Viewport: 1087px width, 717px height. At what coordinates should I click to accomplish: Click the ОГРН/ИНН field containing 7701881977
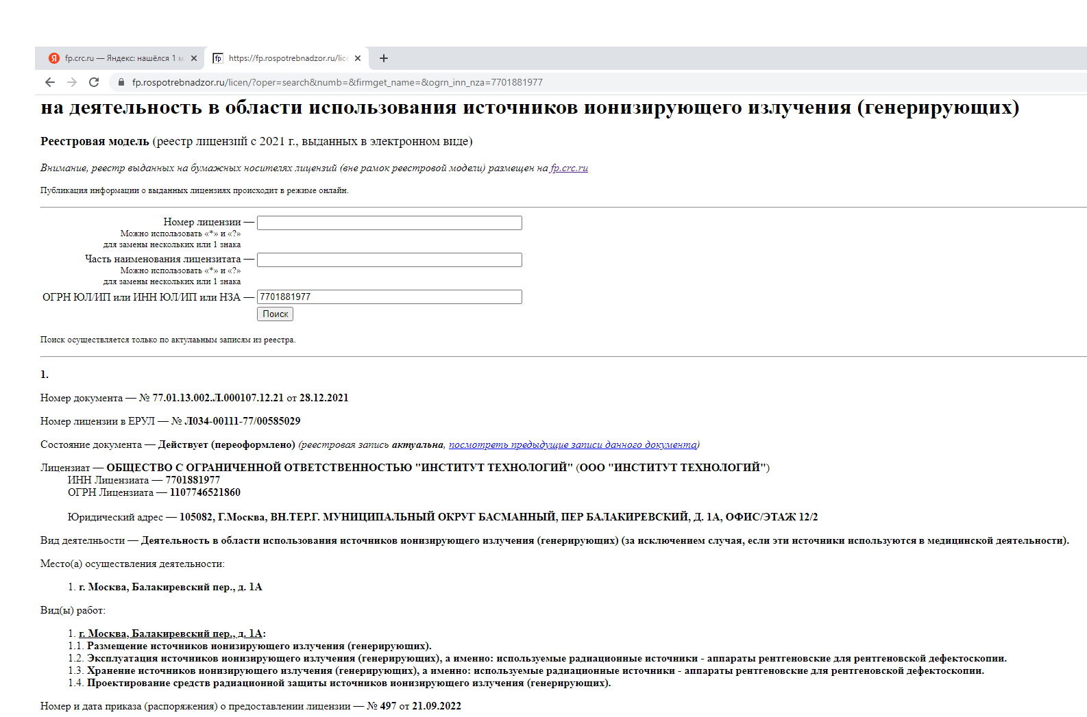[389, 297]
